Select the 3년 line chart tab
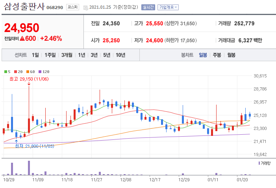Image resolution: width=276 pixels, height=188 pixels. click(x=94, y=55)
